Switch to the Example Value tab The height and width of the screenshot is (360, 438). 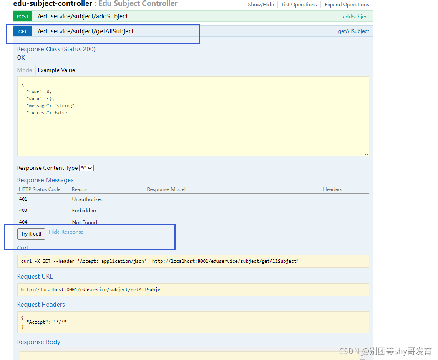pos(56,70)
